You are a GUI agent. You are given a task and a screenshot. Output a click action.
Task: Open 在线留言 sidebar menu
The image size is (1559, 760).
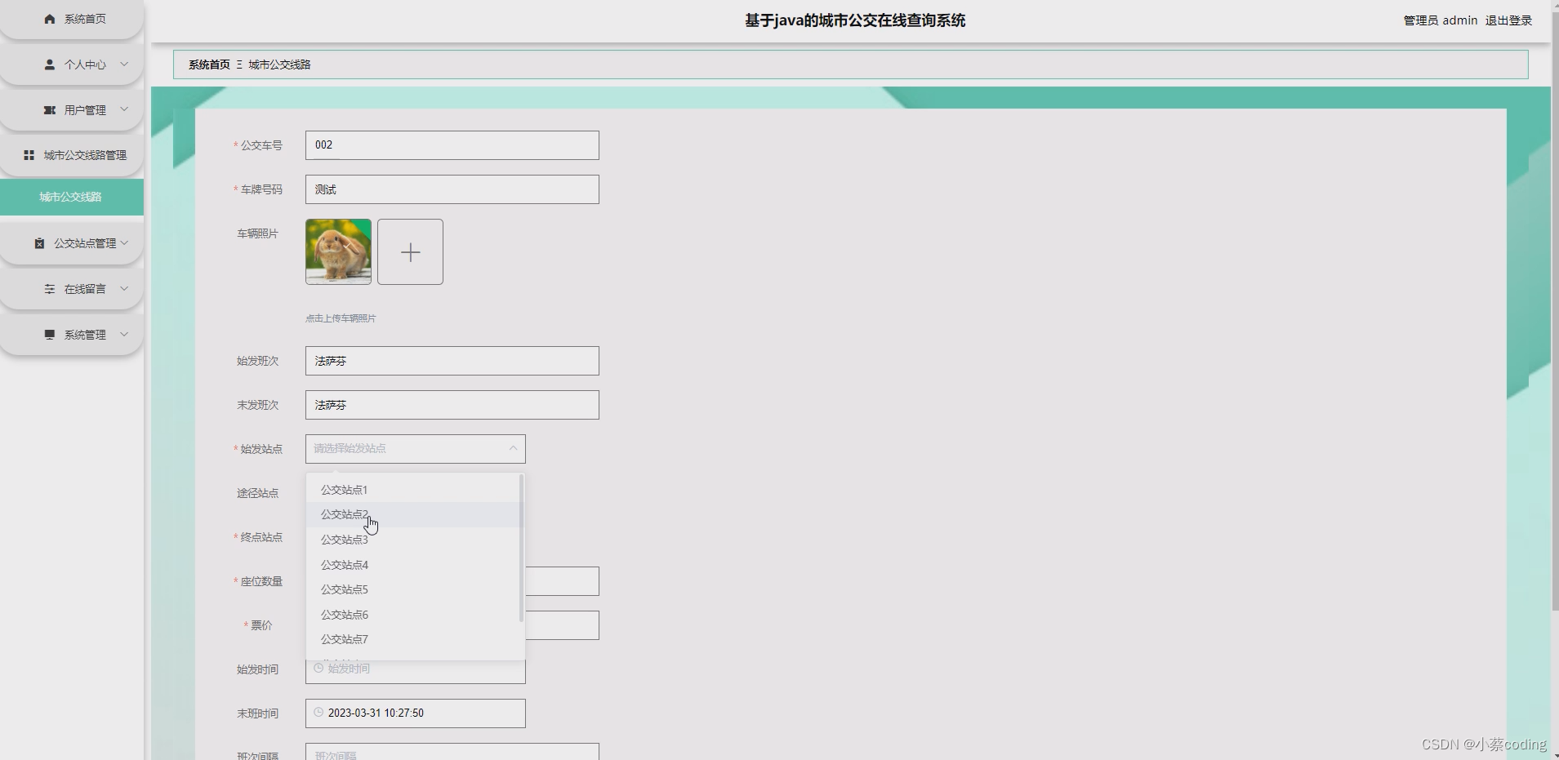(x=72, y=289)
